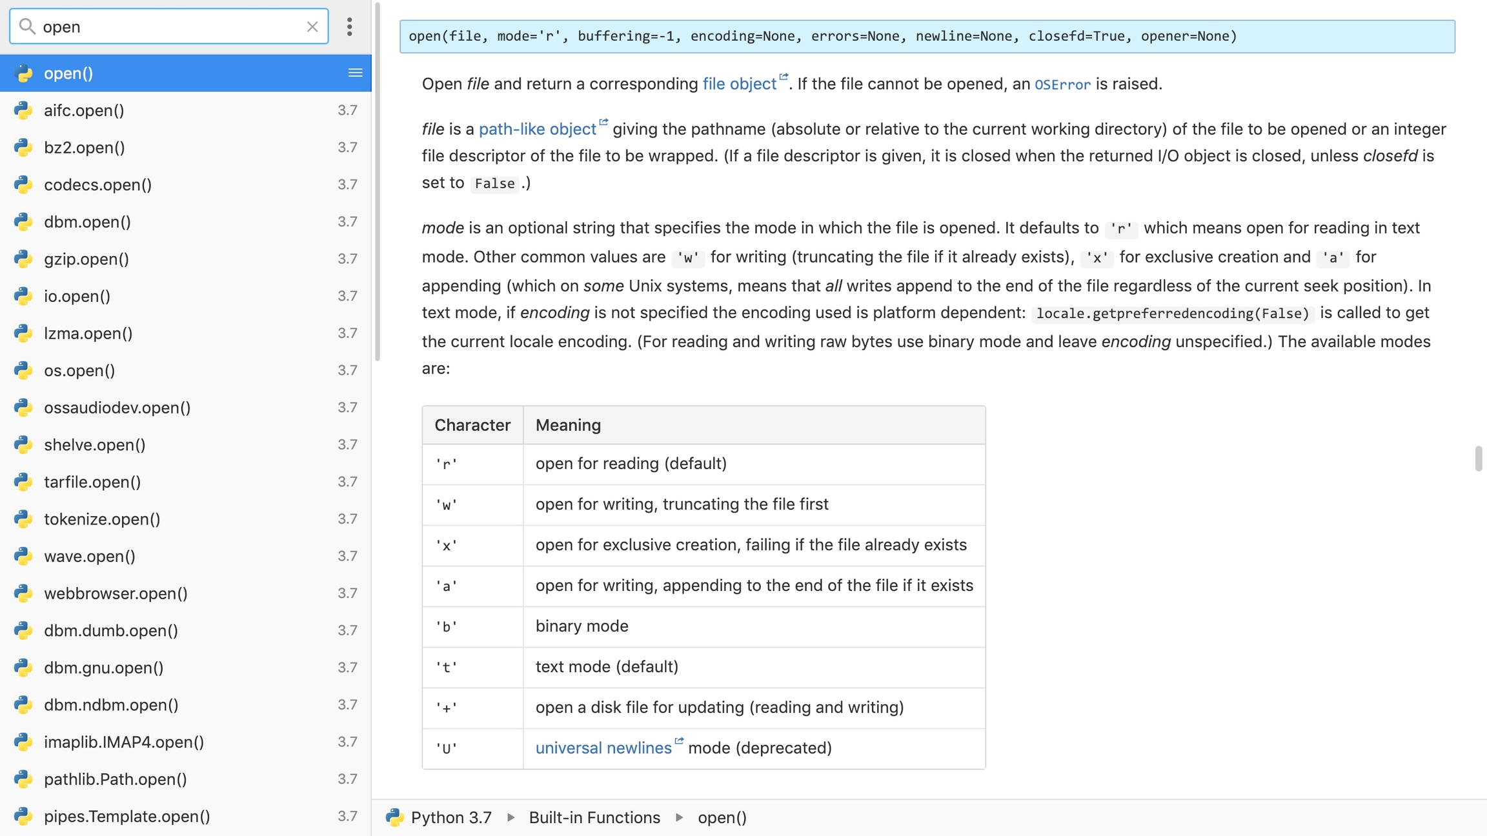
Task: Click the hamburger icon on open() row
Action: point(355,73)
